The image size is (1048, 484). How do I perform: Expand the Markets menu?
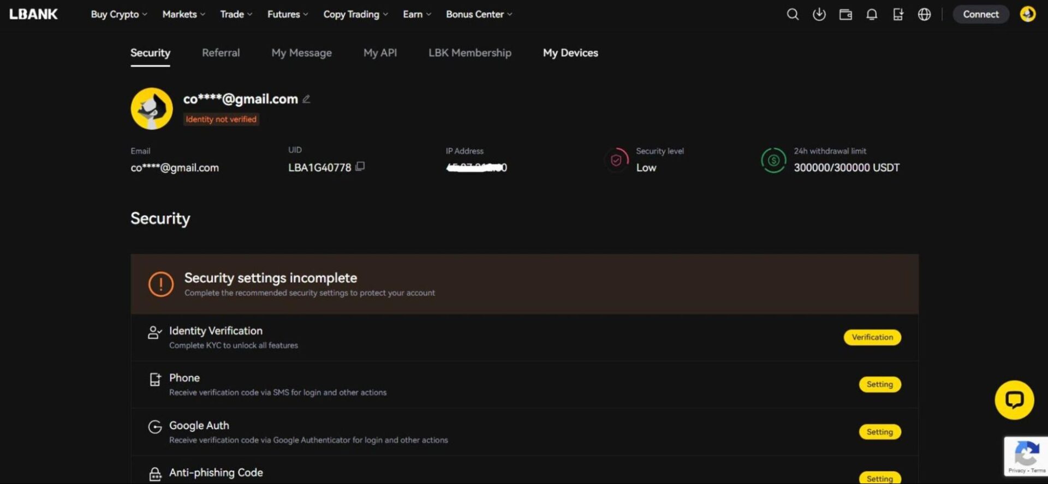point(183,14)
